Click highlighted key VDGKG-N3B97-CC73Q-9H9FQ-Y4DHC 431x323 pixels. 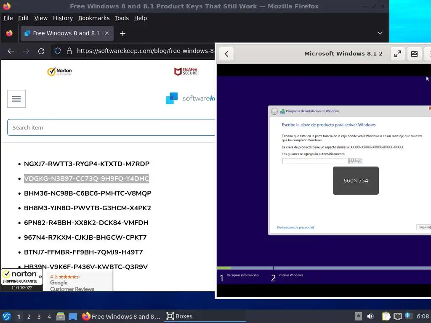[86, 178]
